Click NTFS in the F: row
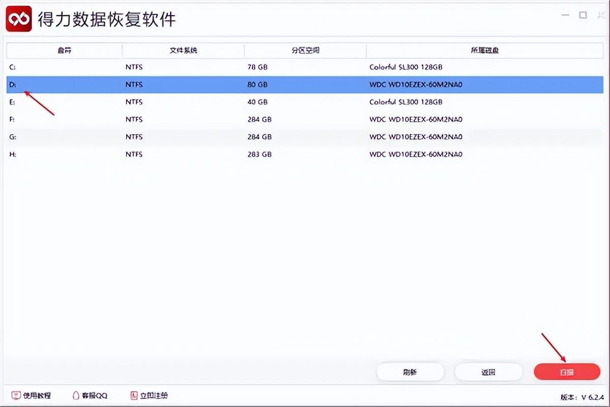 click(x=134, y=120)
